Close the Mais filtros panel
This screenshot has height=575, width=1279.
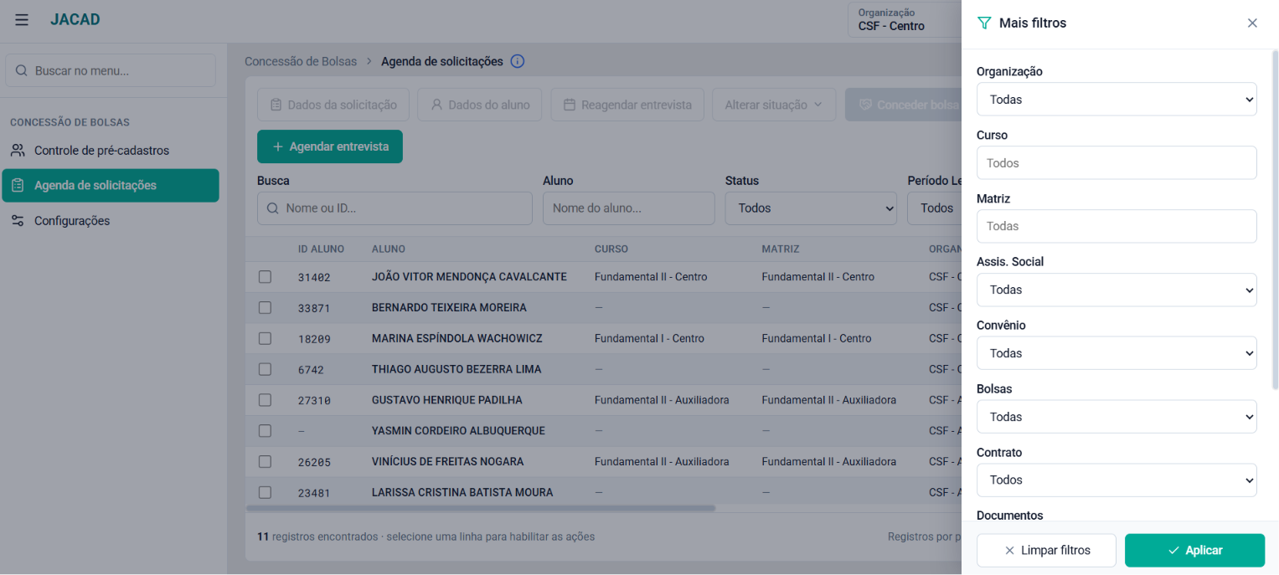pos(1252,23)
